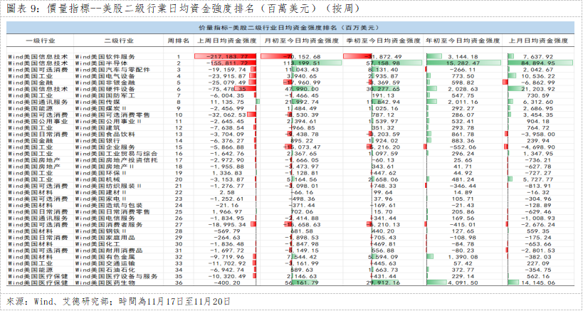Click the value 2.58 for 建材II
The height and width of the screenshot is (311, 583).
(x=227, y=192)
